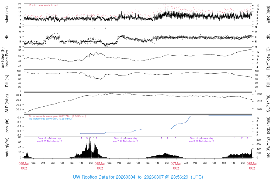Click the red "Tip increments are approx. 0.00171in." note
The width and height of the screenshot is (276, 188).
point(57,116)
